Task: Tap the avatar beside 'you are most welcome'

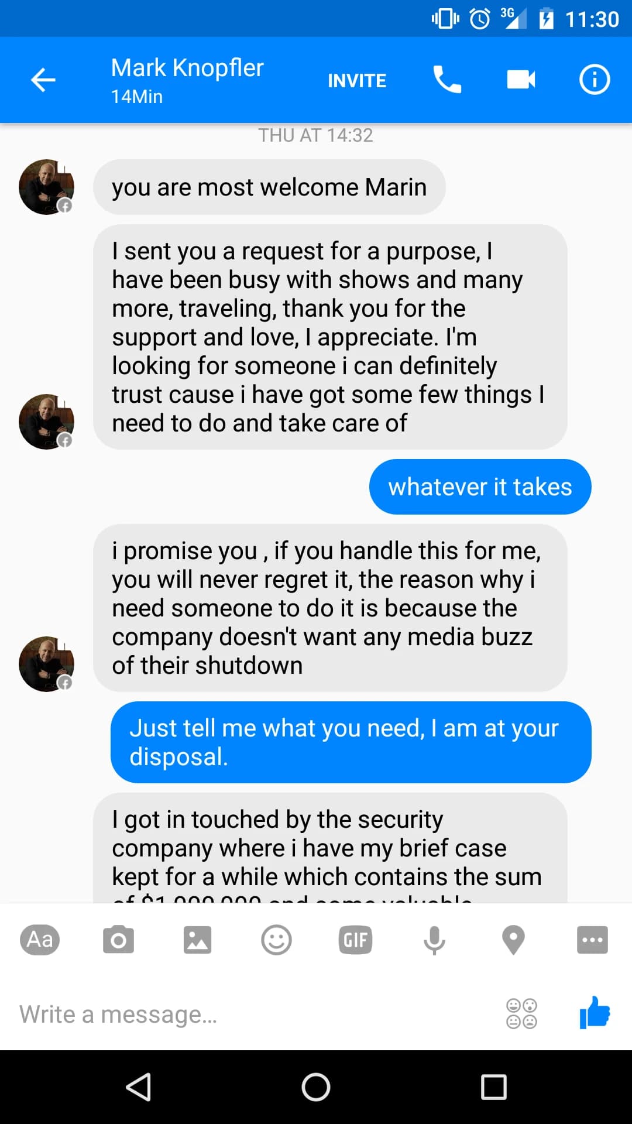Action: pyautogui.click(x=46, y=187)
